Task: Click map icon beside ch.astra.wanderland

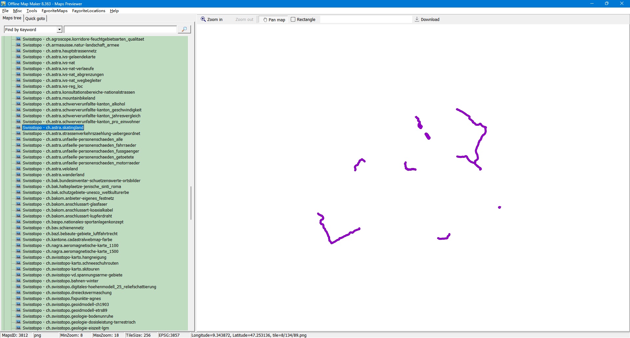Action: (19, 175)
